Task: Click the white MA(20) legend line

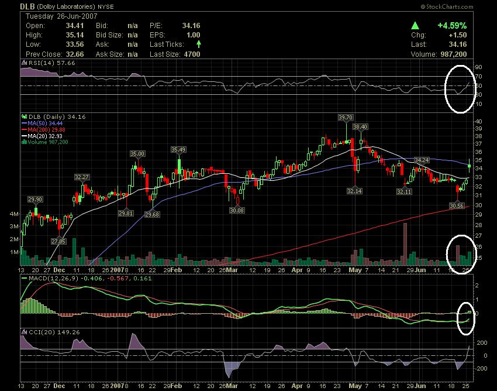Action: point(24,136)
